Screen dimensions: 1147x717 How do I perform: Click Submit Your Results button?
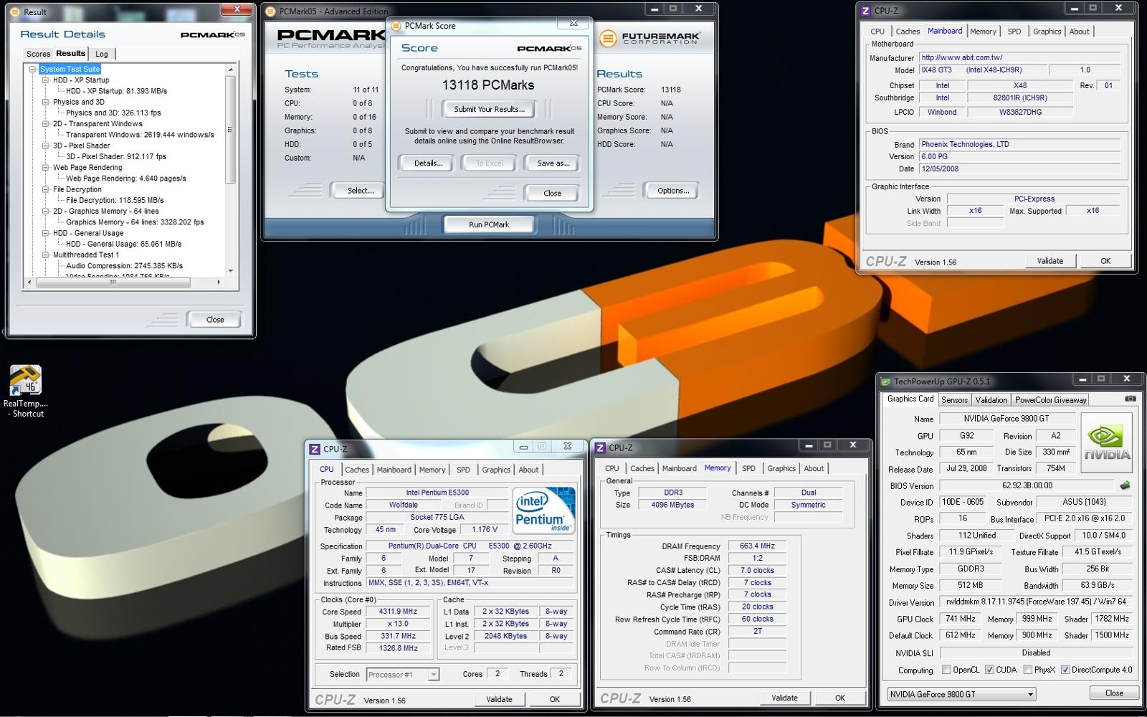click(x=489, y=109)
